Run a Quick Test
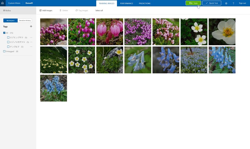Viewport: 250px width, 149px height. coord(212,3)
